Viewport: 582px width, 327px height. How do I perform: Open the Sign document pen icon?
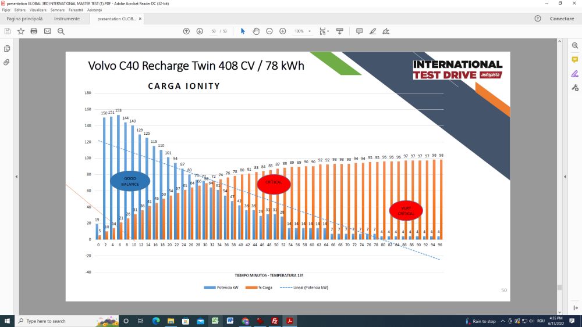tap(386, 31)
